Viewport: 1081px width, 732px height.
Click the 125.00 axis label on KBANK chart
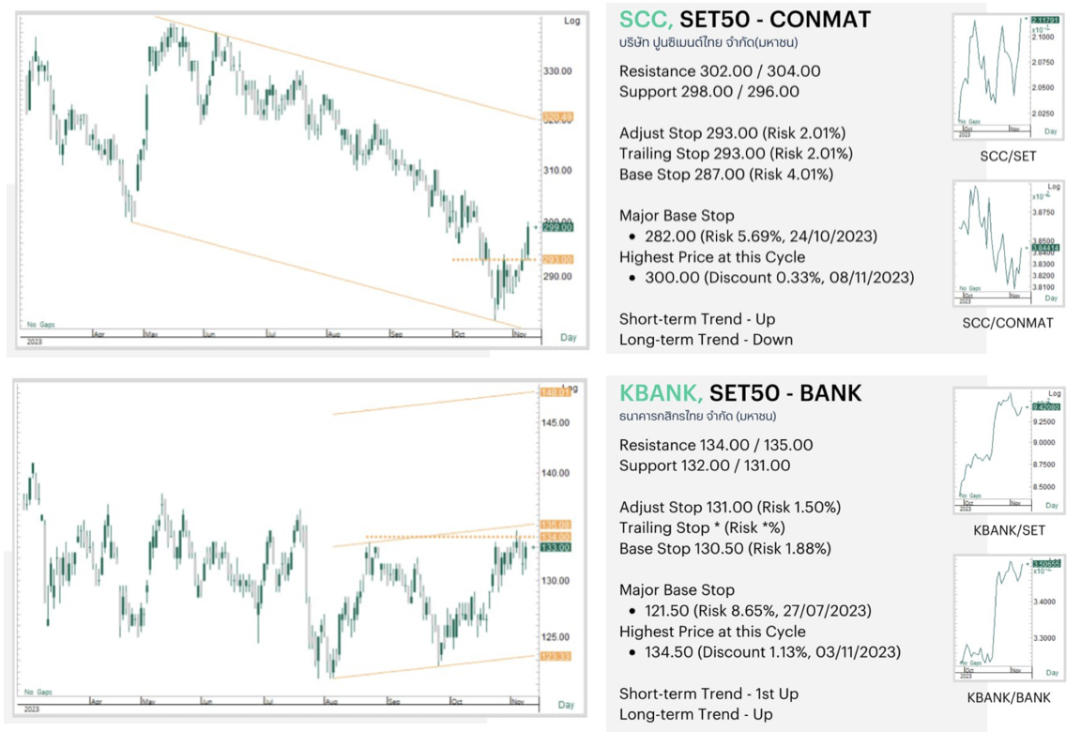click(x=556, y=637)
